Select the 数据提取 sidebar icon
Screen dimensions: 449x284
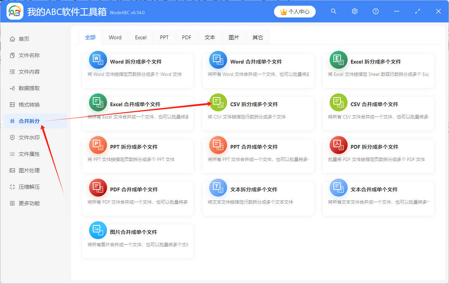click(x=13, y=88)
